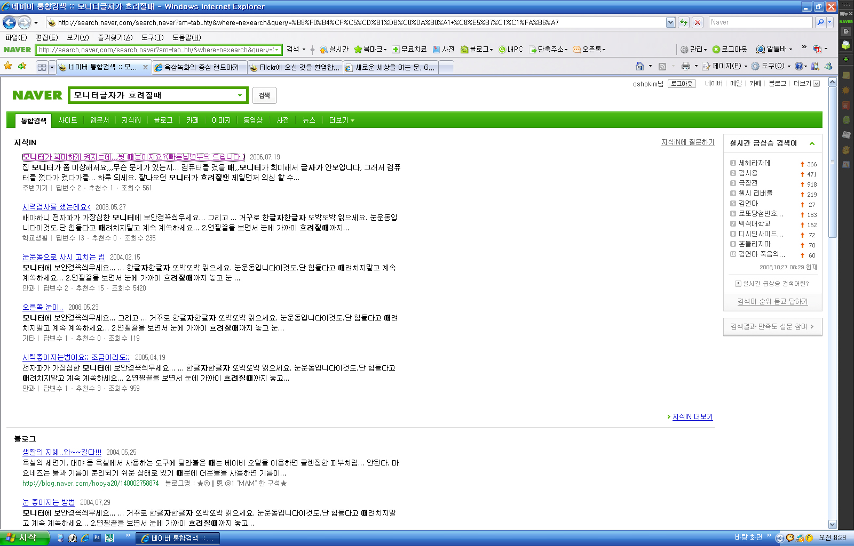
Task: Add to Favorites with the green plus star
Action: [22, 66]
